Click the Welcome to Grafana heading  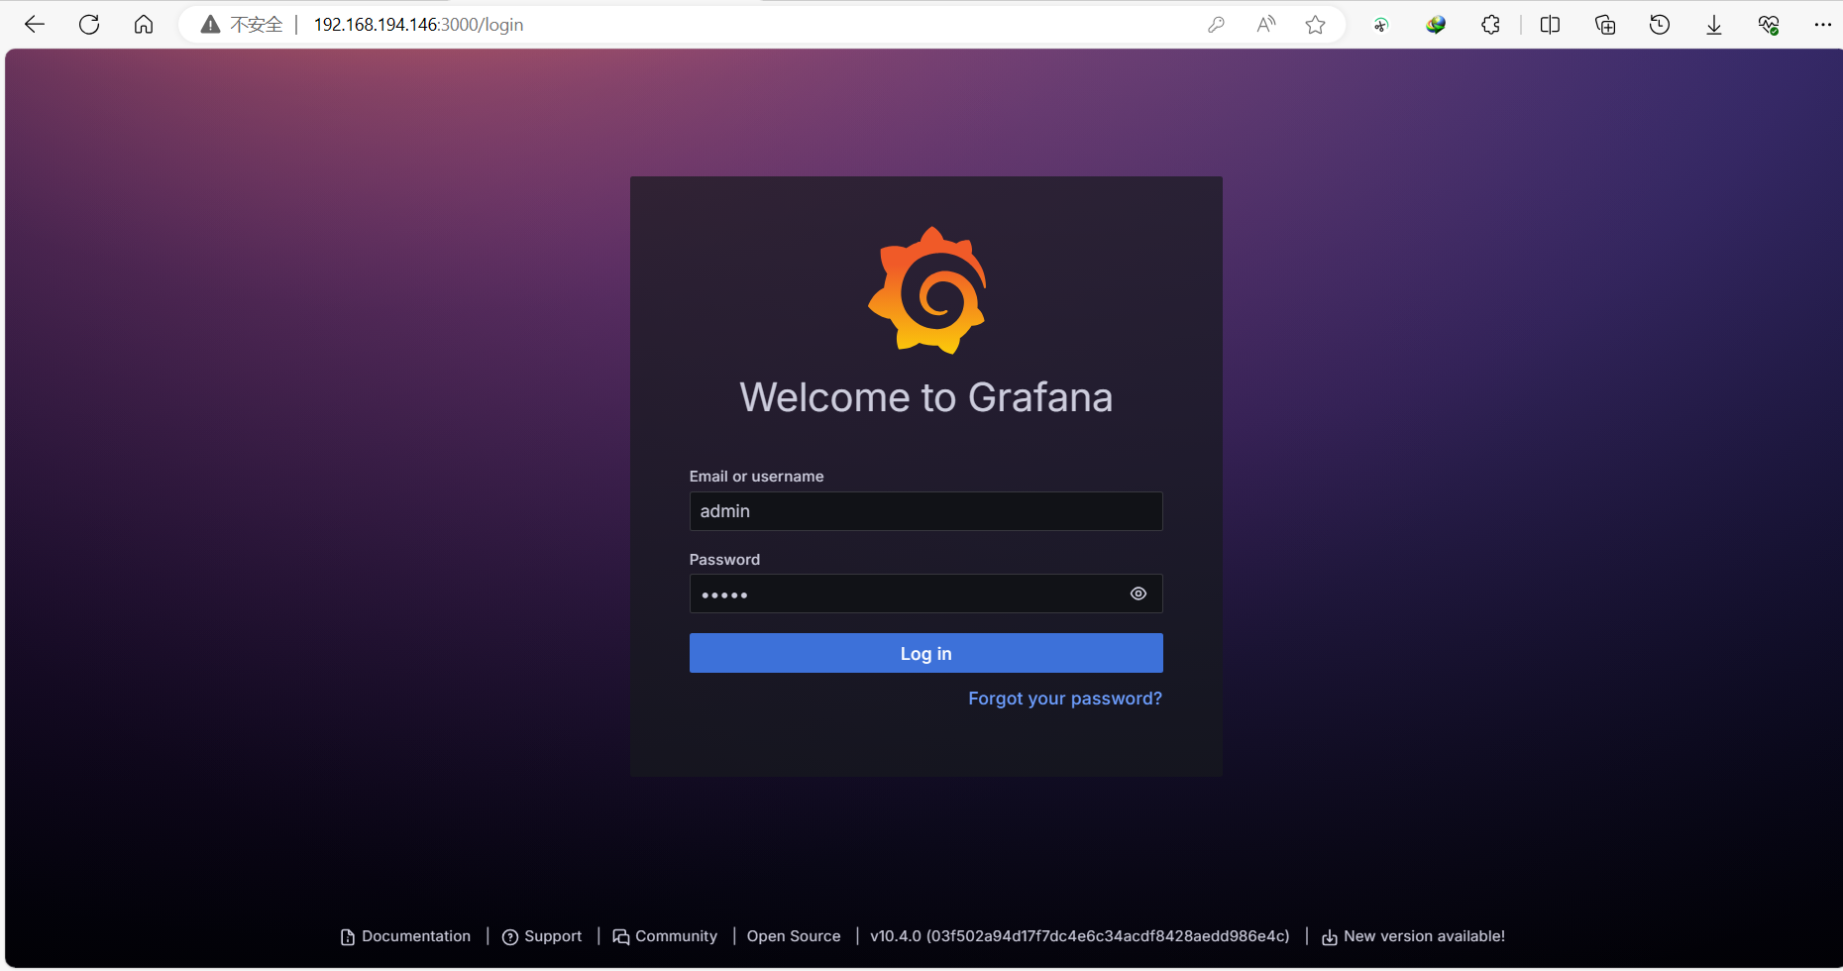click(926, 397)
